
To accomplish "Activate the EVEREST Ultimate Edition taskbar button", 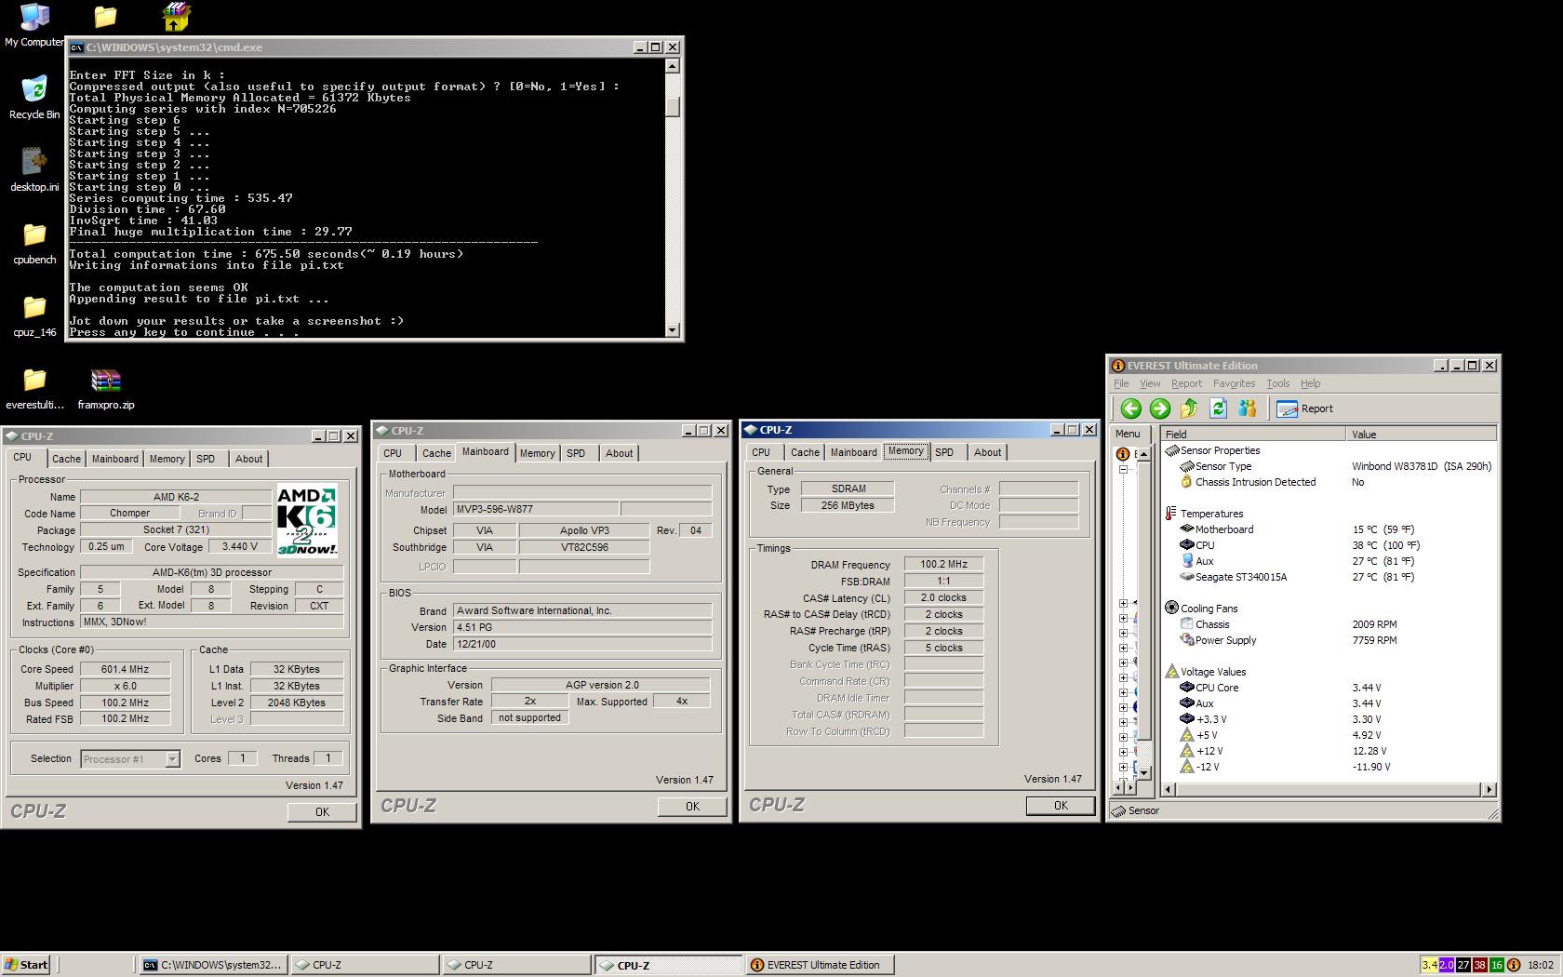I will pyautogui.click(x=820, y=965).
